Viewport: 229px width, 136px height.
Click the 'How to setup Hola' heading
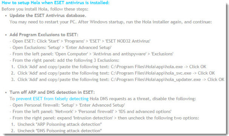click(55, 3)
